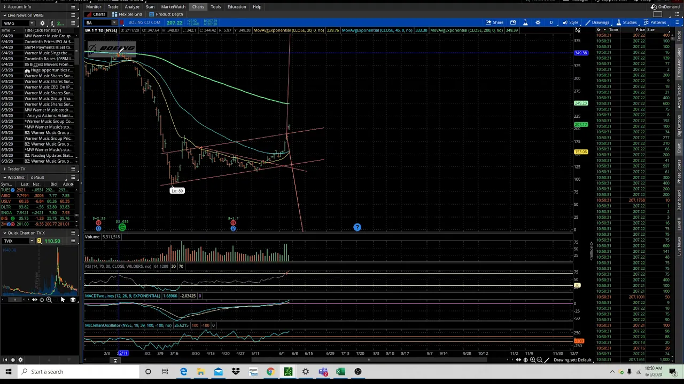Open Dropbox from the taskbar
The width and height of the screenshot is (684, 384).
236,372
